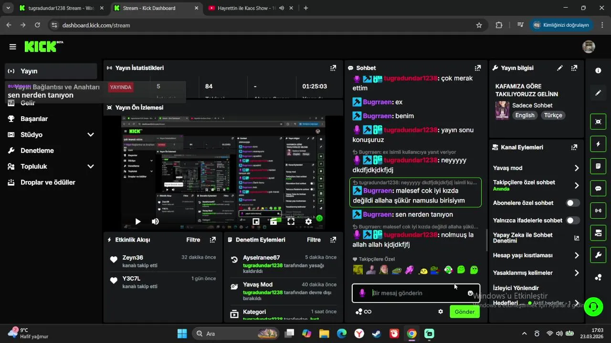Click the pencil icon in right sidebar
The width and height of the screenshot is (611, 343).
click(598, 93)
